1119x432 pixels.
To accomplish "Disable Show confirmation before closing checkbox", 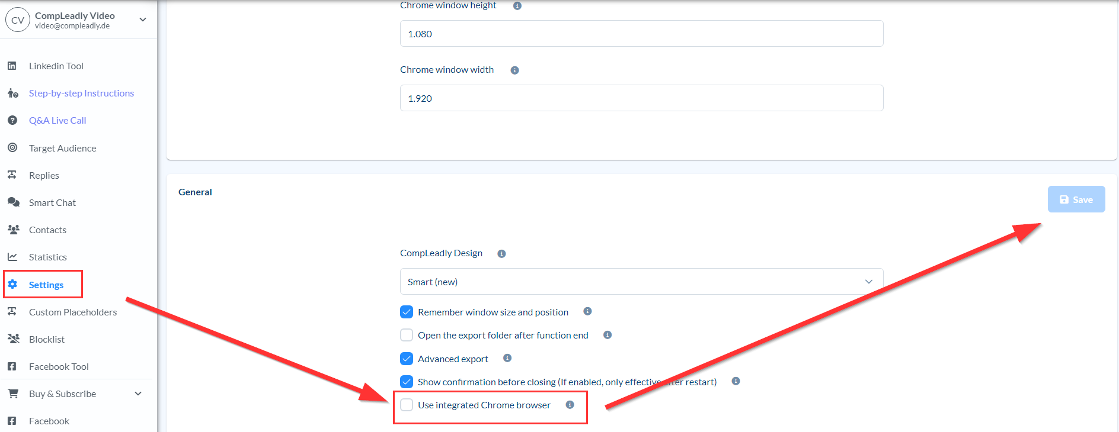I will [x=407, y=382].
